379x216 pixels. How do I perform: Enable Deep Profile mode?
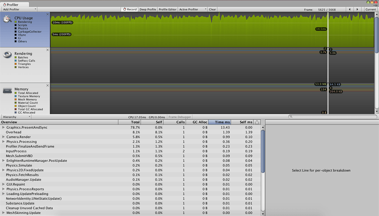coord(148,9)
